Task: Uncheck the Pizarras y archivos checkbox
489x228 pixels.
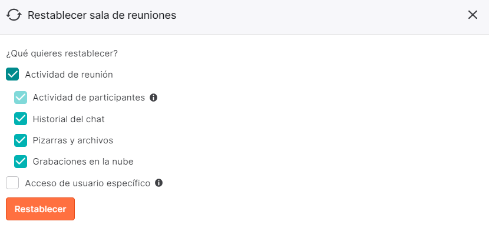Action: (x=21, y=140)
